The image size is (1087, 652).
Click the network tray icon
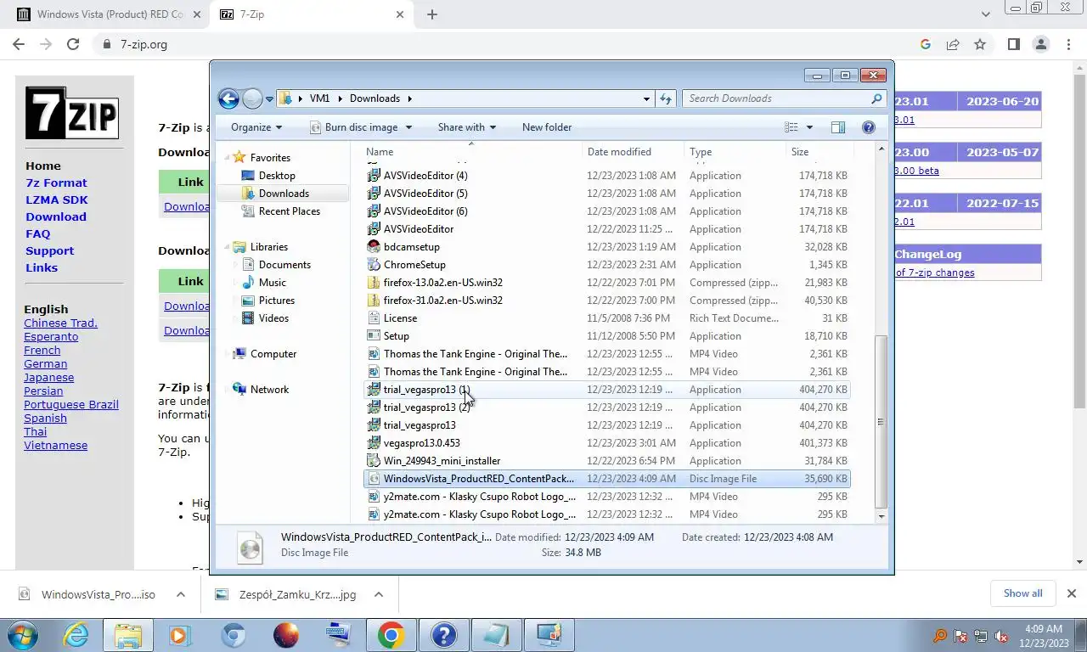point(981,636)
